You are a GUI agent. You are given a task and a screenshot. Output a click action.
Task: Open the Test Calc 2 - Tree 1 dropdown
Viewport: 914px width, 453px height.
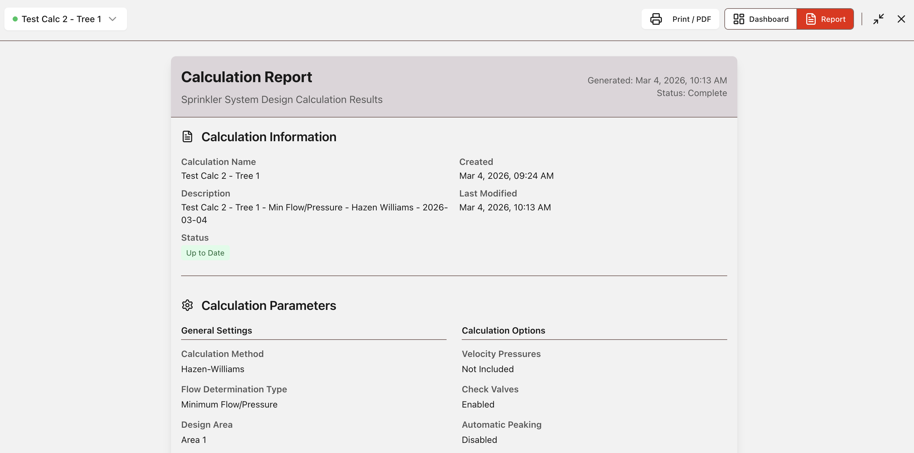66,19
